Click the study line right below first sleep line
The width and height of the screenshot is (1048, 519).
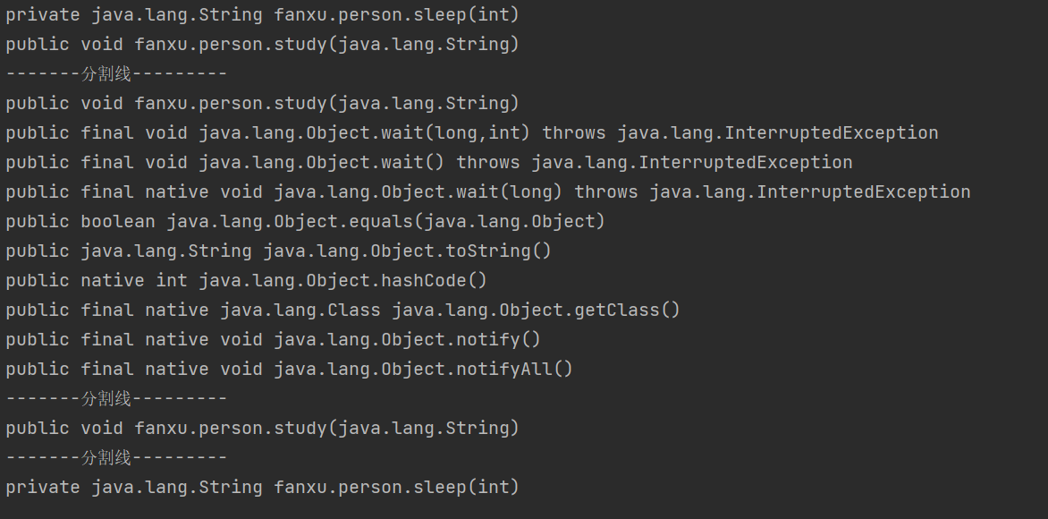pos(263,44)
